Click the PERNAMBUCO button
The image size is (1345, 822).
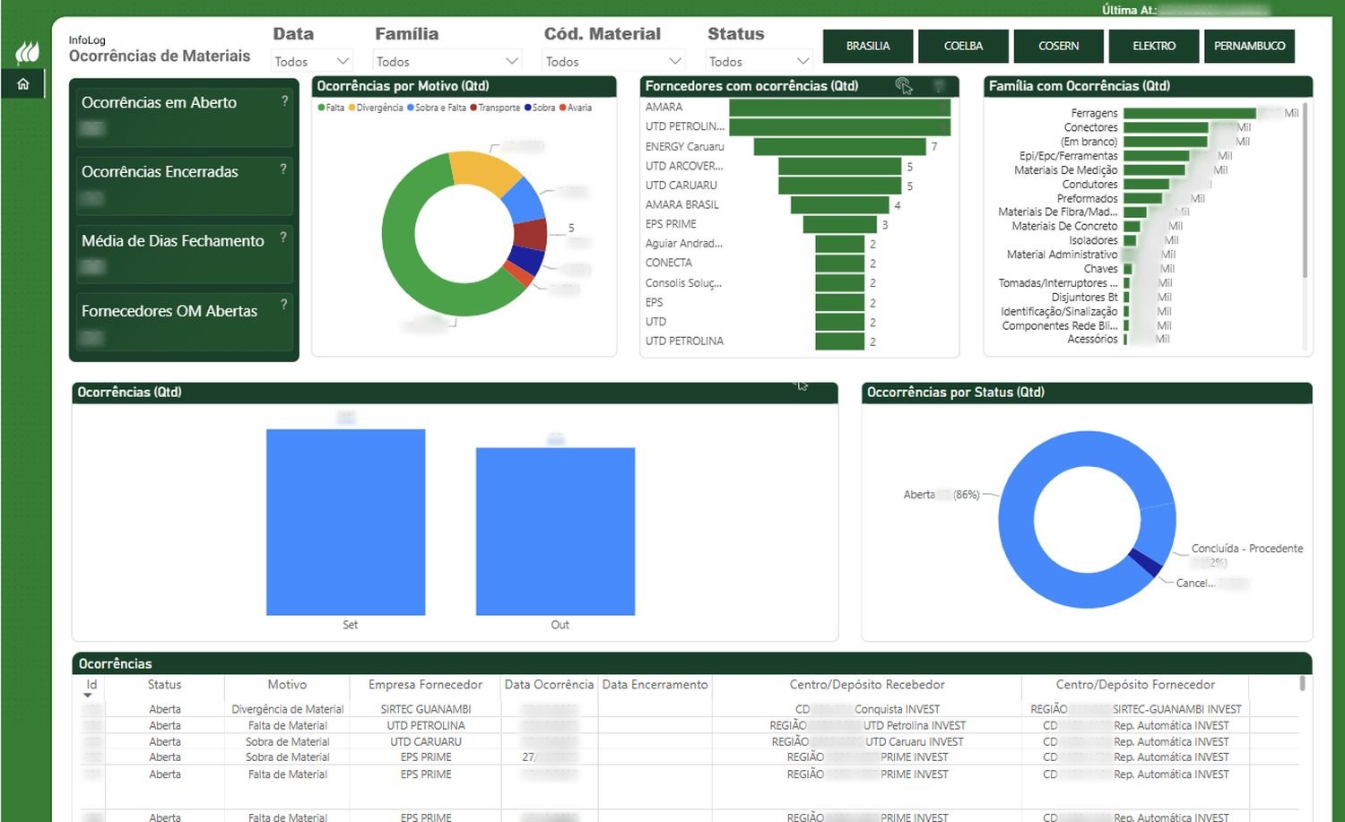[x=1249, y=46]
